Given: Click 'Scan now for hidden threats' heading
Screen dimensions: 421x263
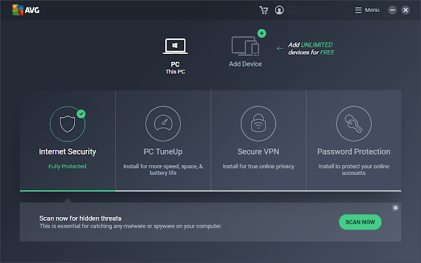Looking at the screenshot, I should (80, 218).
